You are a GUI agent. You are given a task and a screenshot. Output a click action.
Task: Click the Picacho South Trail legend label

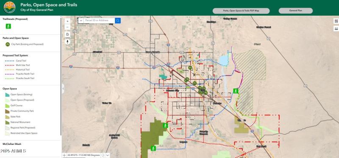tap(25, 79)
